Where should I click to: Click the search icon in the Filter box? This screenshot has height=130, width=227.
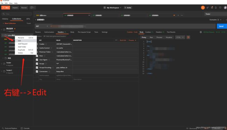coord(3,14)
